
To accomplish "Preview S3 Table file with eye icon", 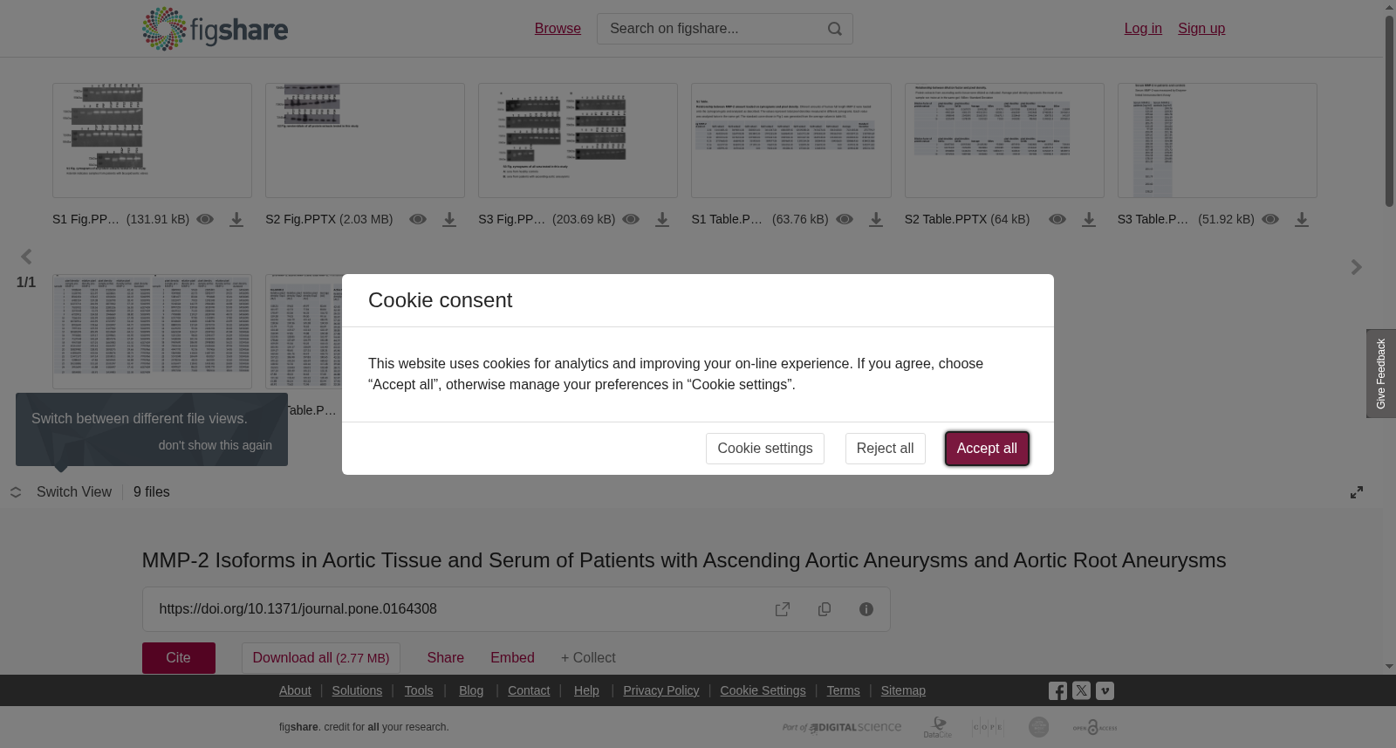I will pos(1270,219).
